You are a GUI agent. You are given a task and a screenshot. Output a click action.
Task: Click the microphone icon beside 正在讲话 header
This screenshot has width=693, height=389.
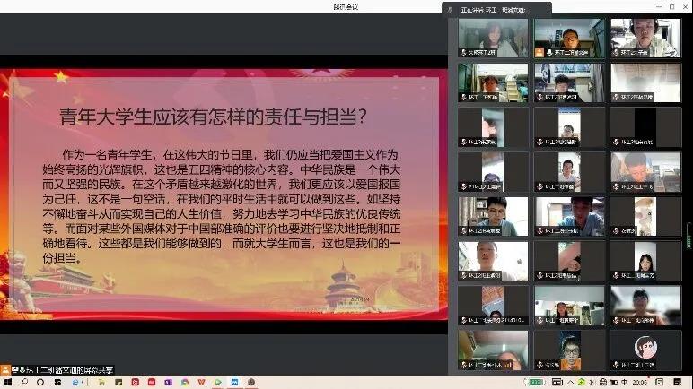pos(452,10)
